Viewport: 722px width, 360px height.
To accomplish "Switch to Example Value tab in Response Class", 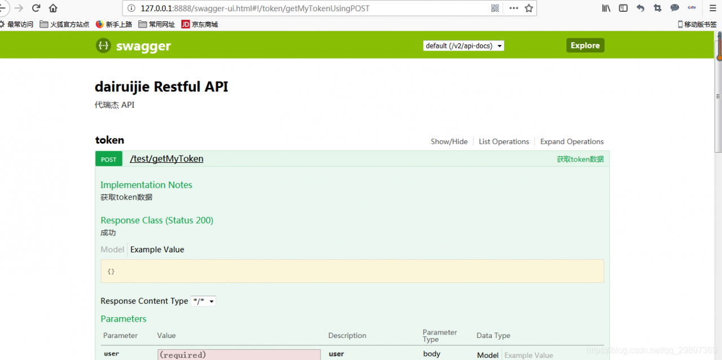I will [157, 249].
